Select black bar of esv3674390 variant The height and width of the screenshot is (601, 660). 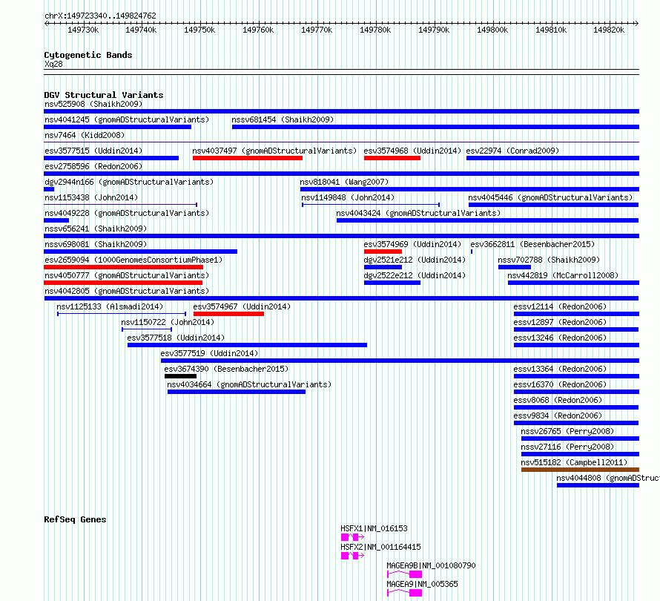[x=181, y=376]
